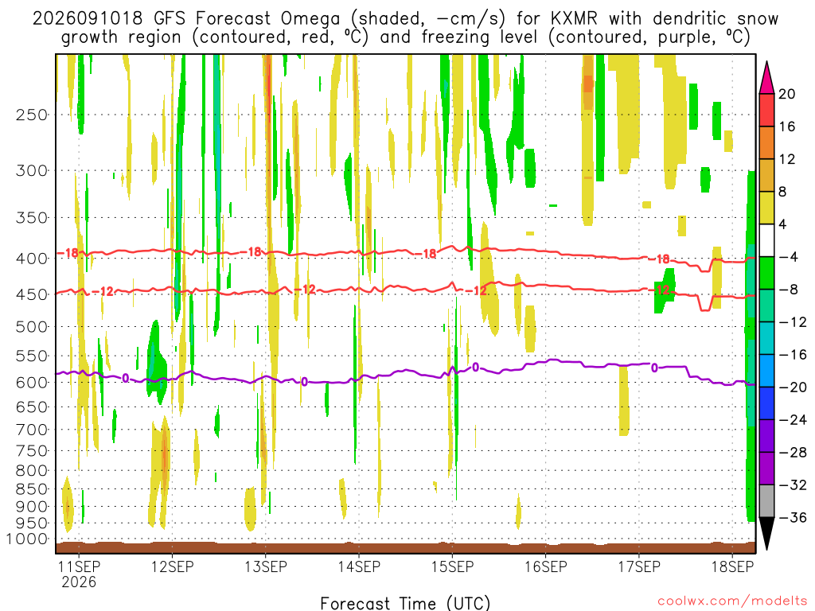
Task: Click the 13SEP time axis label
Action: tap(266, 566)
